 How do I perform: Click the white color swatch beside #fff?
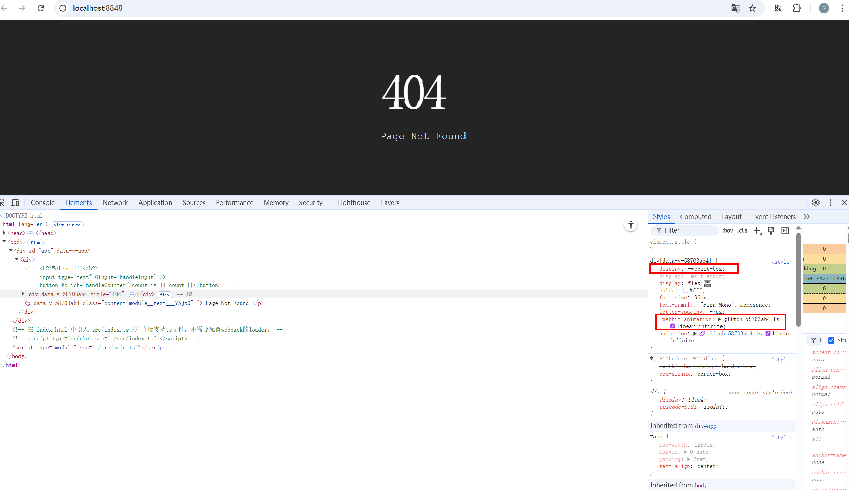point(685,291)
